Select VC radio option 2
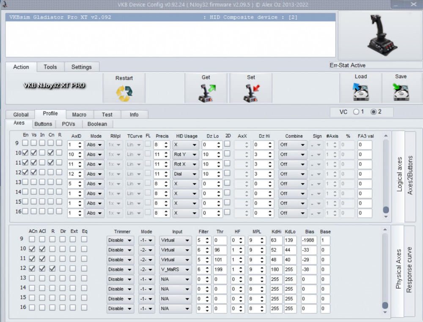423x322 pixels. (374, 112)
